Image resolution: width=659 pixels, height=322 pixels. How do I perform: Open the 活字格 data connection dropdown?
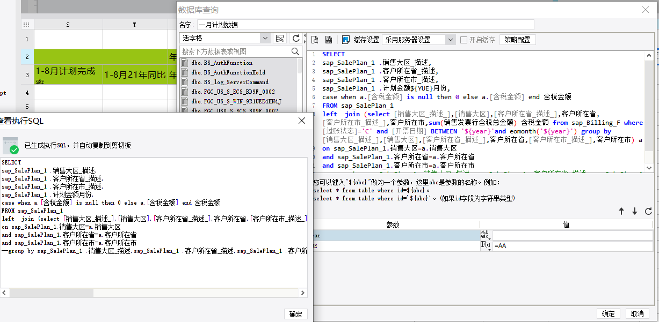[265, 39]
